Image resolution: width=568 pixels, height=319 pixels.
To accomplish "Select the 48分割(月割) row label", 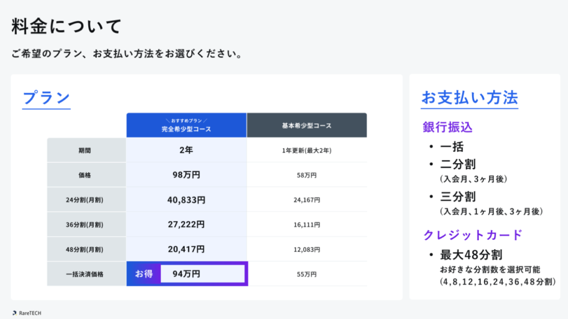I will coord(87,249).
